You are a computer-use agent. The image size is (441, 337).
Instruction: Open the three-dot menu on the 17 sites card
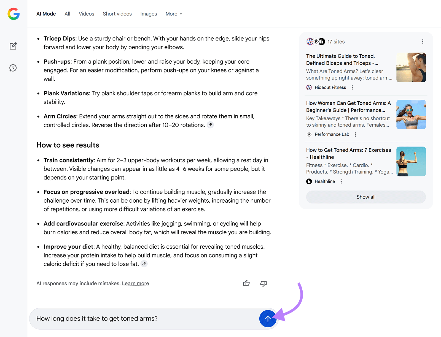pos(423,41)
